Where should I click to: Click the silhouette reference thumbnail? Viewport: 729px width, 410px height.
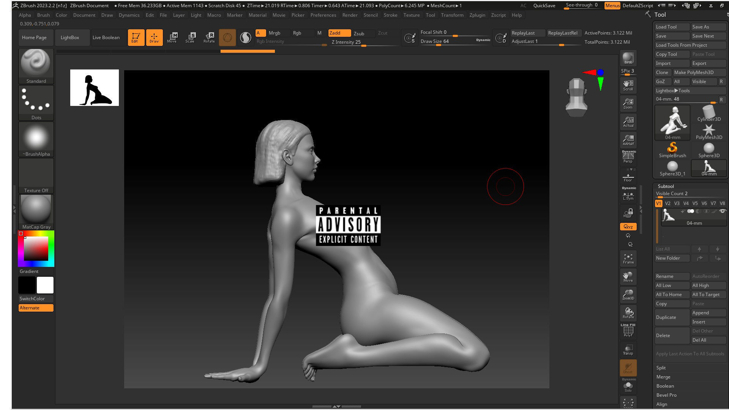(x=94, y=87)
